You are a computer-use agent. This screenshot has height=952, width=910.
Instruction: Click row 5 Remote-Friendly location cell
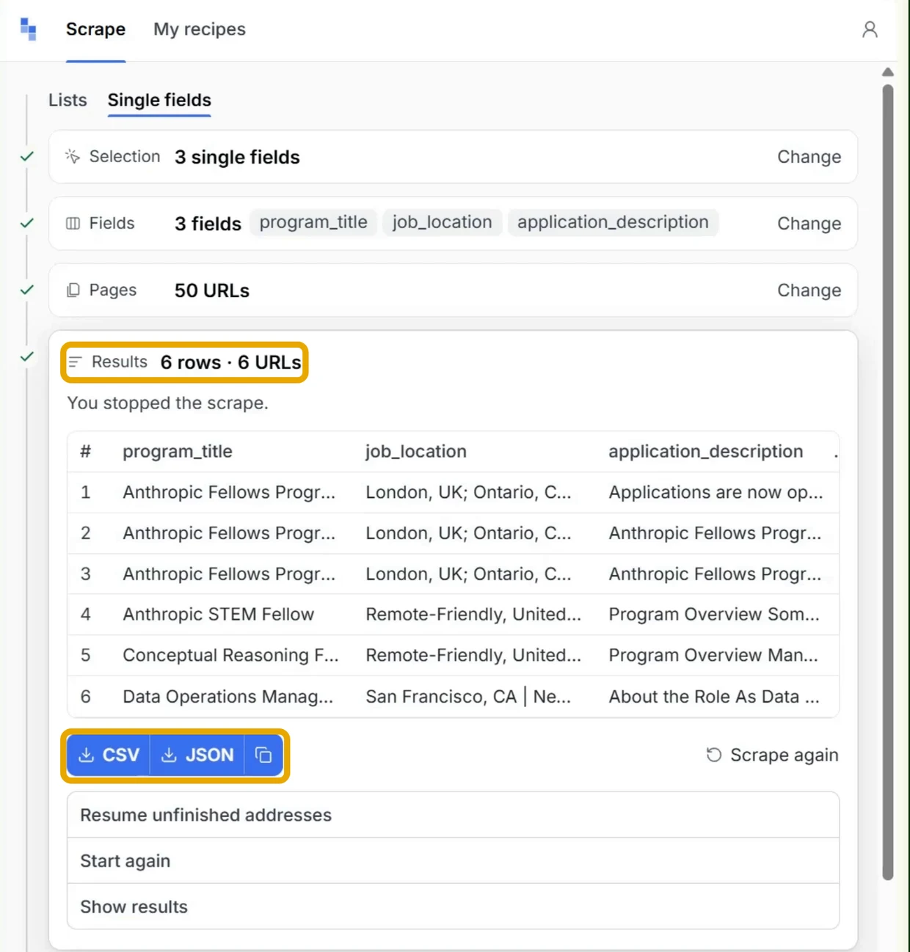click(473, 655)
